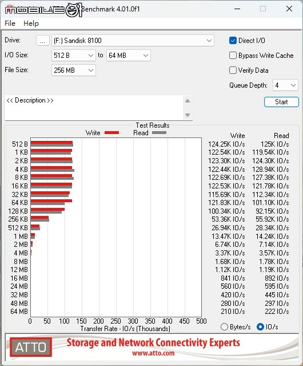
Task: Click the 1 MB write value 13.47K IO/s
Action: click(x=228, y=236)
